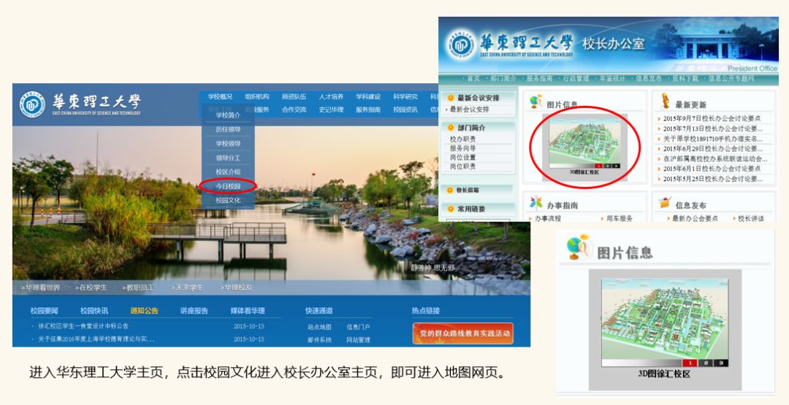The image size is (789, 405).
Task: Open the 华理看世界 link
Action: tap(41, 288)
